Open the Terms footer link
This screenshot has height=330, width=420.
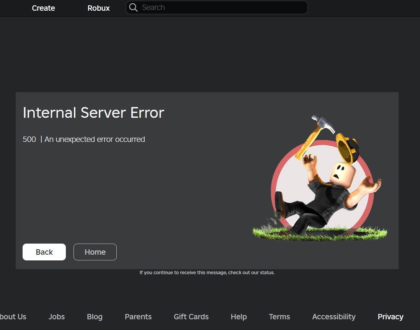(x=279, y=317)
